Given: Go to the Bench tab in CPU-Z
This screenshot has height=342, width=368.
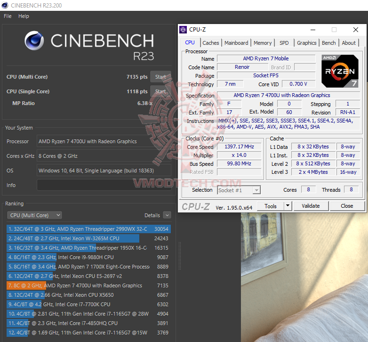Looking at the screenshot, I should 328,43.
